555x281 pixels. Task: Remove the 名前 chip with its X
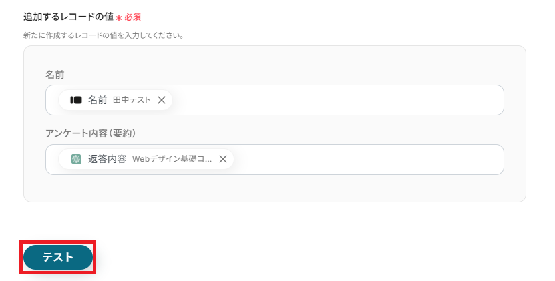click(x=162, y=100)
